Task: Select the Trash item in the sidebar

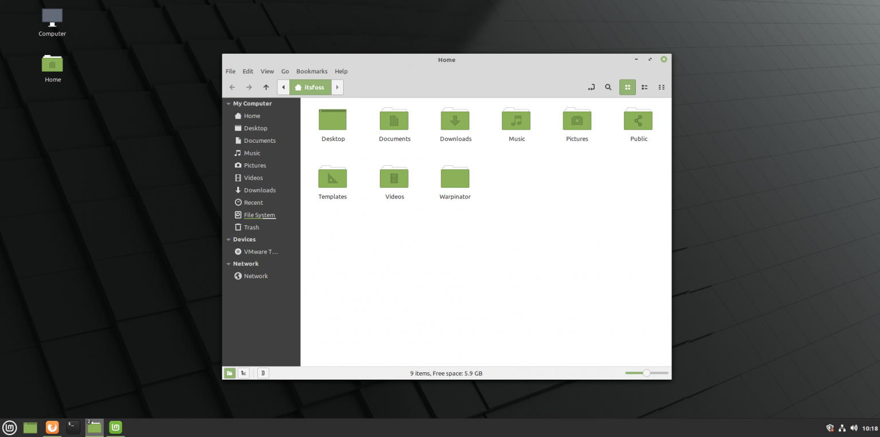Action: click(250, 227)
